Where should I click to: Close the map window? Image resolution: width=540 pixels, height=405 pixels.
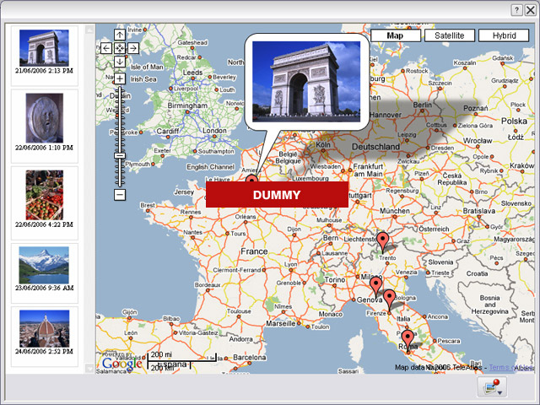(x=530, y=10)
